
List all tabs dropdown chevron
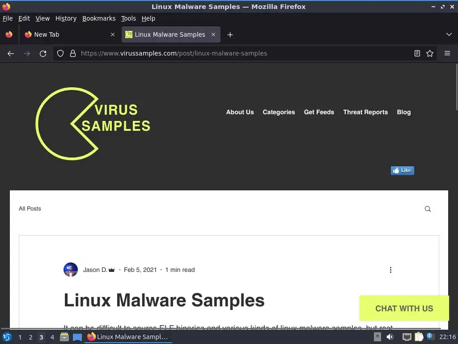click(x=449, y=34)
